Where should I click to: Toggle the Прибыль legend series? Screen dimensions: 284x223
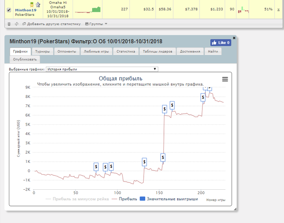pos(125,199)
